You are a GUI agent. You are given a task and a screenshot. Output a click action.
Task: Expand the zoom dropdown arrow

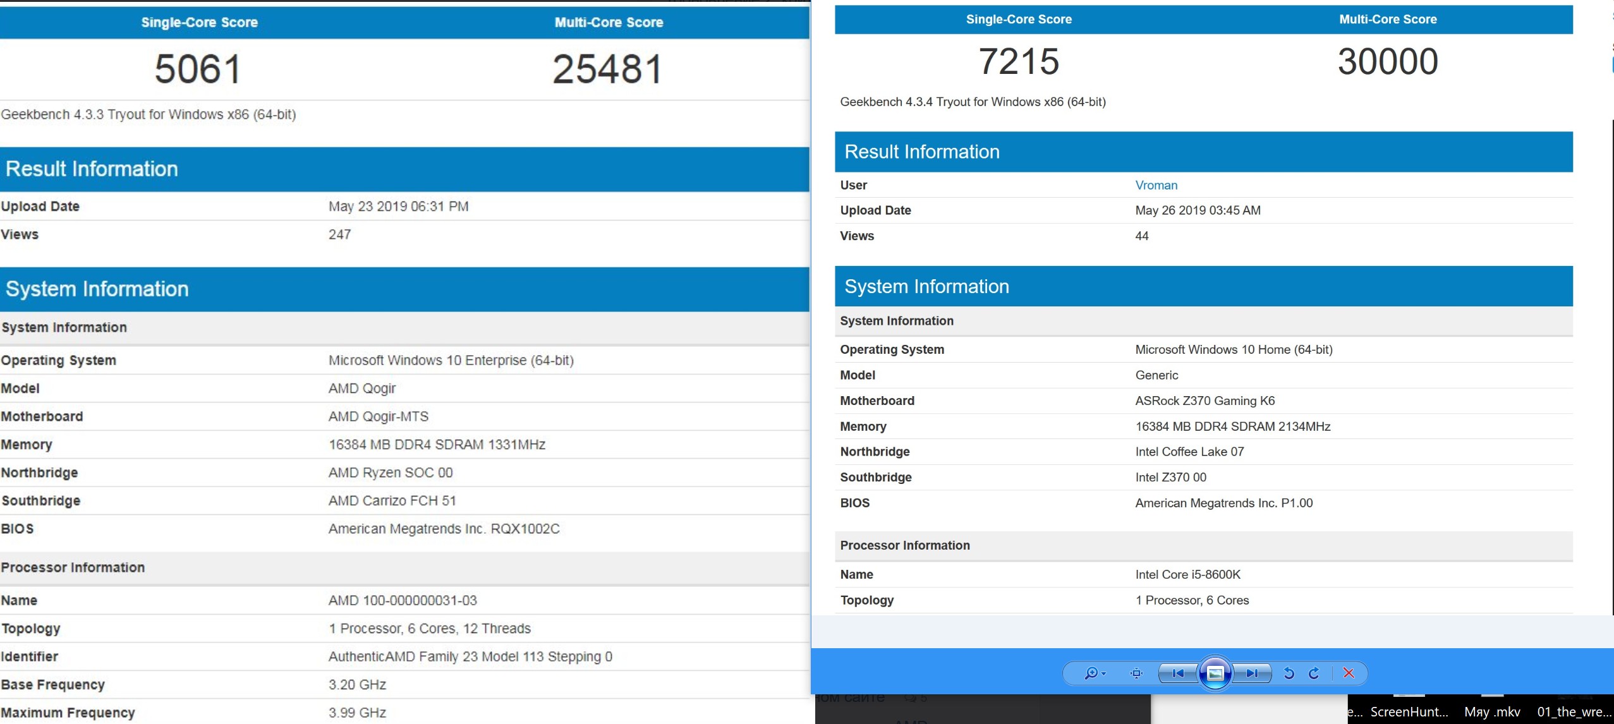click(1104, 674)
